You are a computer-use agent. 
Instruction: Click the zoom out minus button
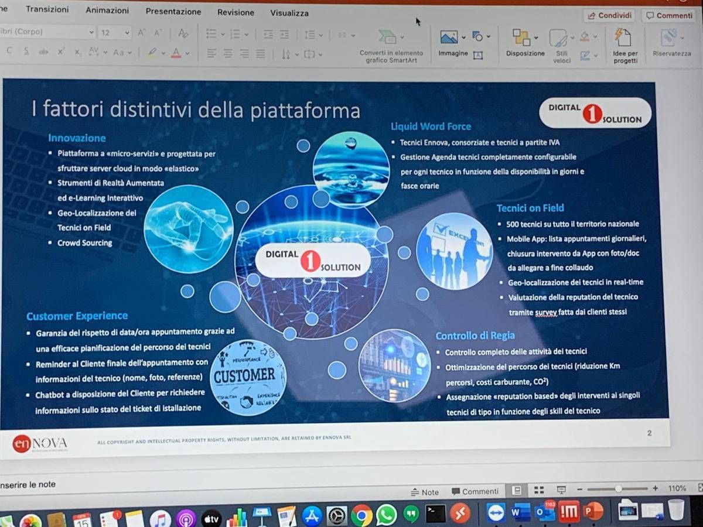click(x=579, y=489)
